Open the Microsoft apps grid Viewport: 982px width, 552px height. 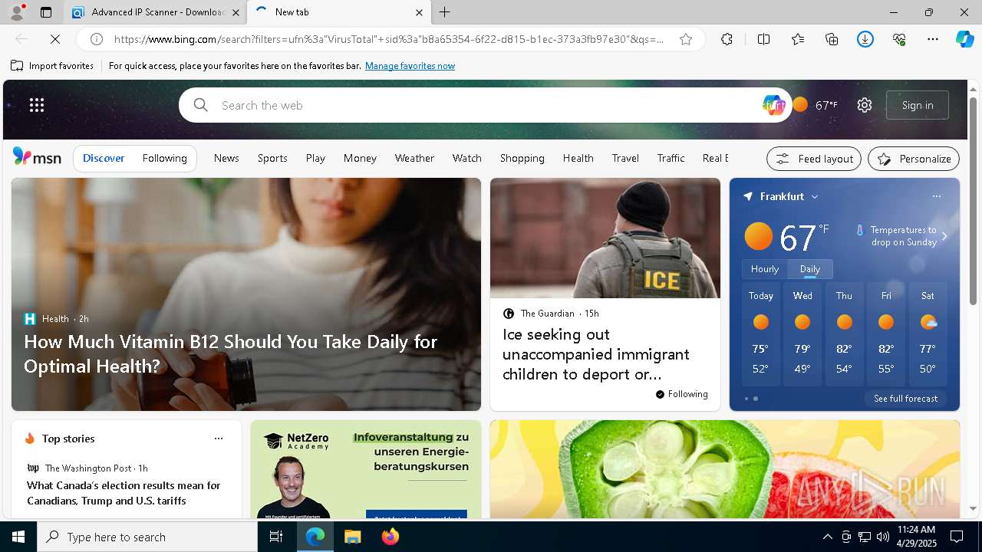(37, 105)
